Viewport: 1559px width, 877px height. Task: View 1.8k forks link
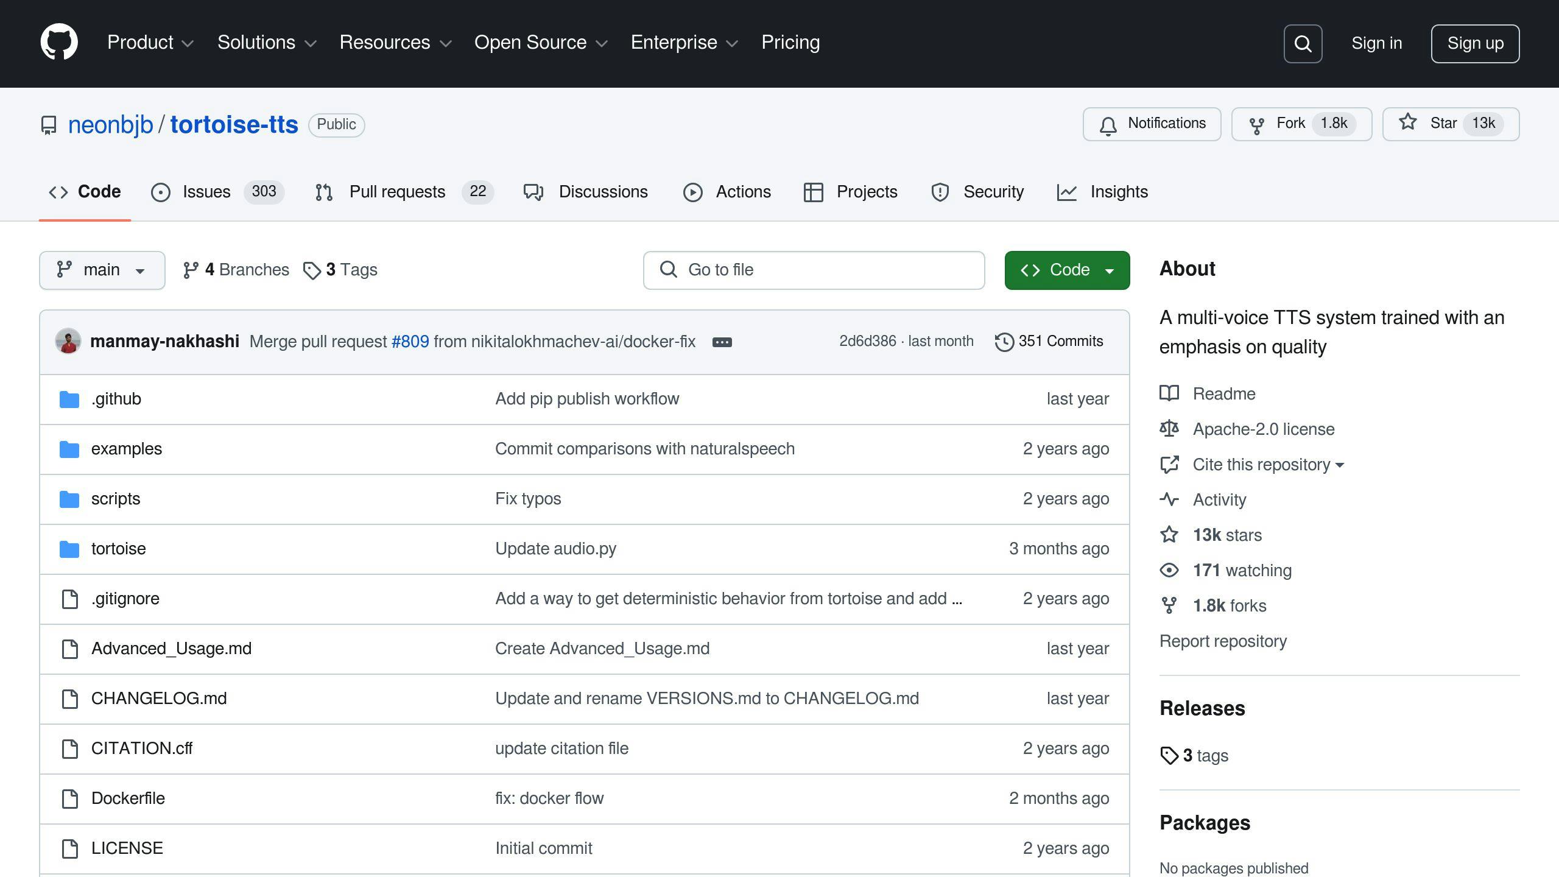click(1213, 606)
